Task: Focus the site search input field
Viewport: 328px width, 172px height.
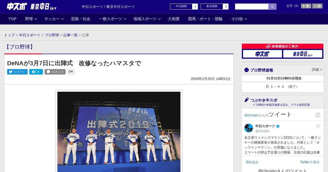Action: pos(252,7)
